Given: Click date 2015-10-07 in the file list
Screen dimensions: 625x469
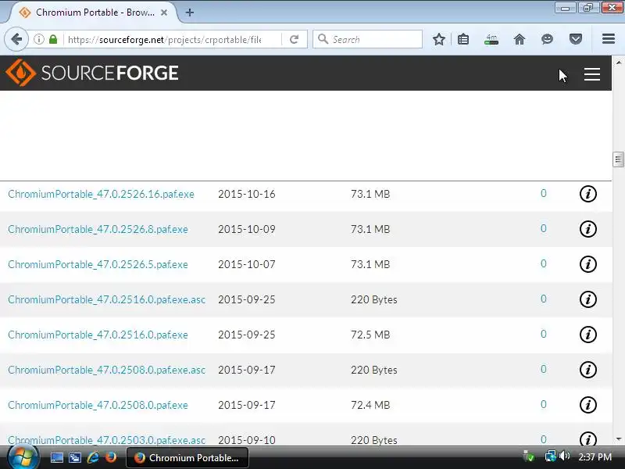Looking at the screenshot, I should tap(246, 264).
